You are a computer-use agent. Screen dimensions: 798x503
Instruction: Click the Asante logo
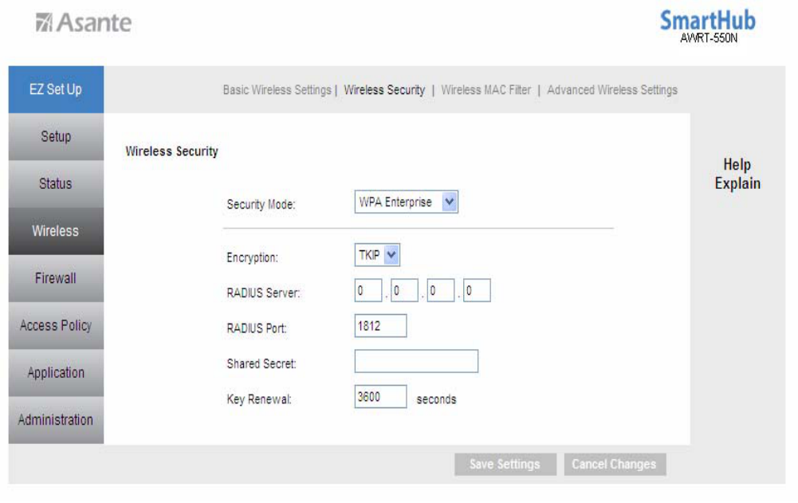[x=84, y=22]
